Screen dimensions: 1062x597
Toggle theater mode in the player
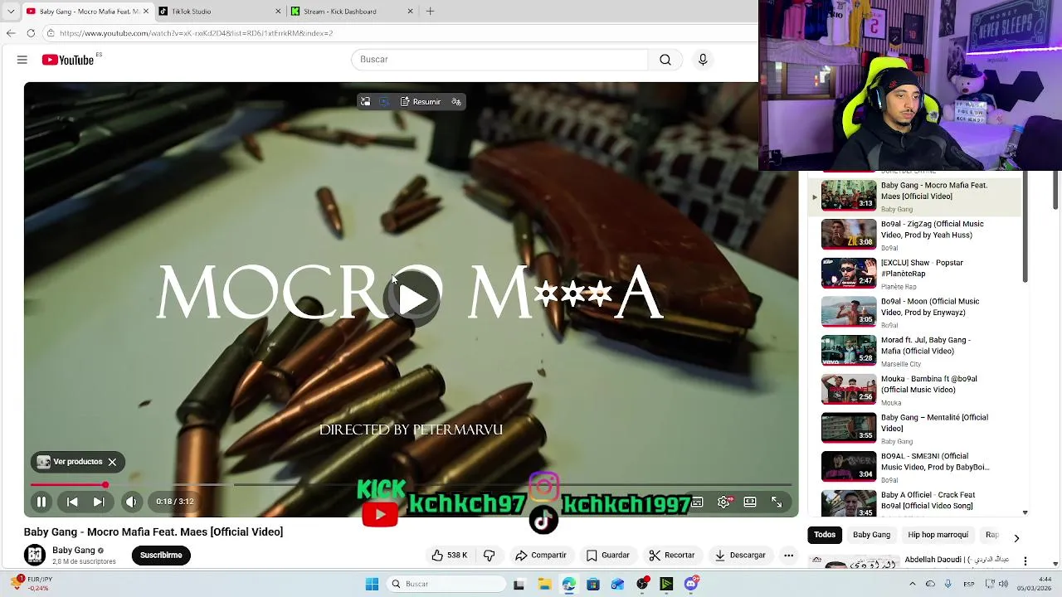point(750,502)
